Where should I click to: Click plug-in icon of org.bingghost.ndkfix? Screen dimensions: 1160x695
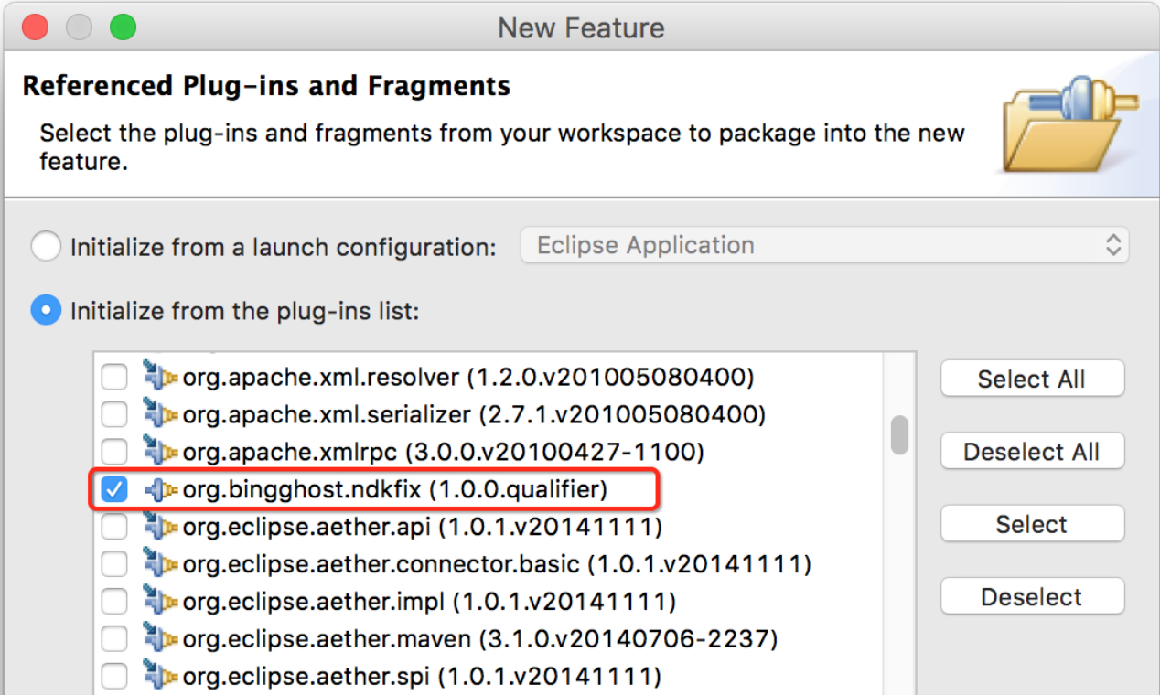160,490
